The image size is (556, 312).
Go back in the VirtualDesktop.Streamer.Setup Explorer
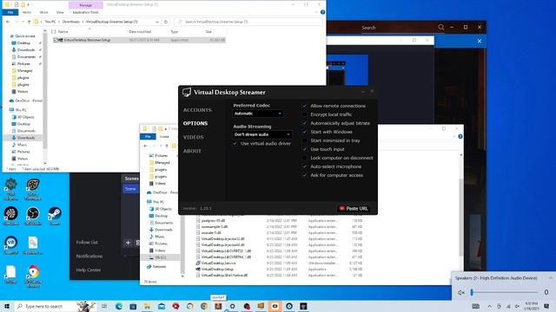click(8, 22)
